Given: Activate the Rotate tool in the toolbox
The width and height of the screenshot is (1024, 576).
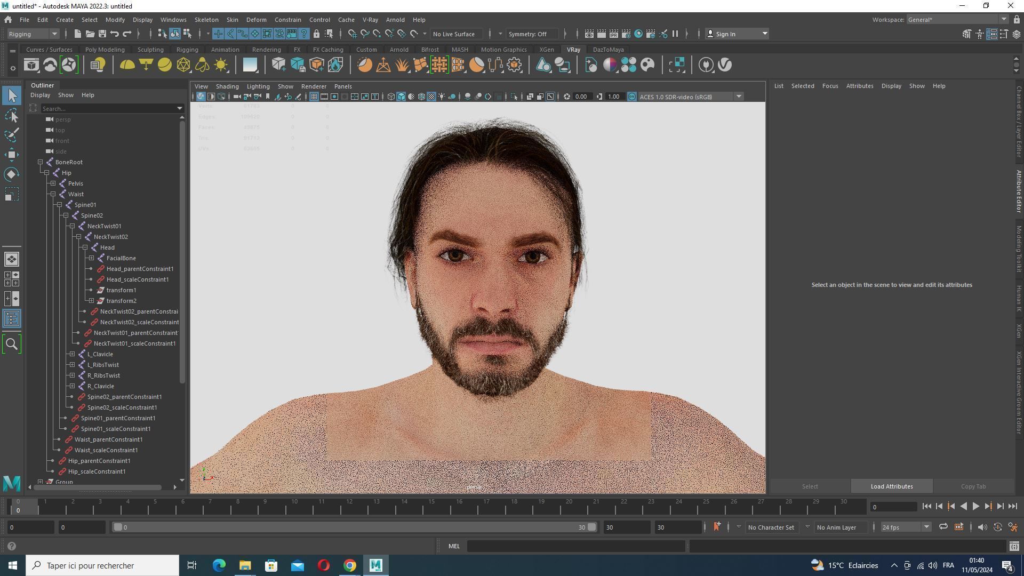Looking at the screenshot, I should click(x=11, y=174).
